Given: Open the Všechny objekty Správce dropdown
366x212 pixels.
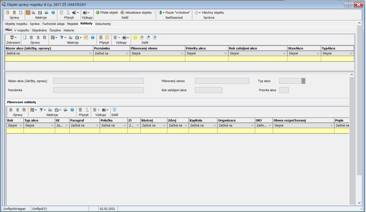Looking at the screenshot, I should pyautogui.click(x=209, y=13).
